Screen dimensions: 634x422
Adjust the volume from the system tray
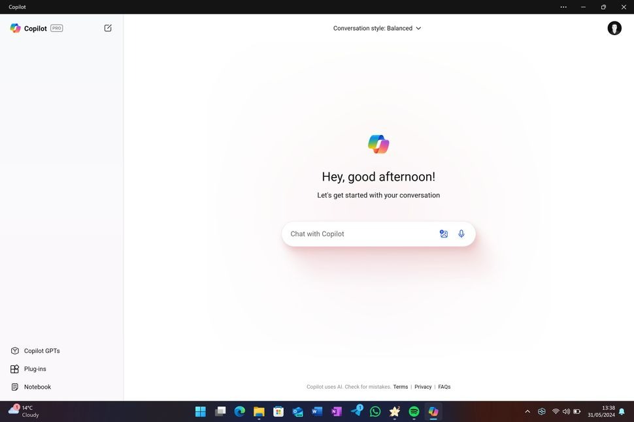(566, 412)
